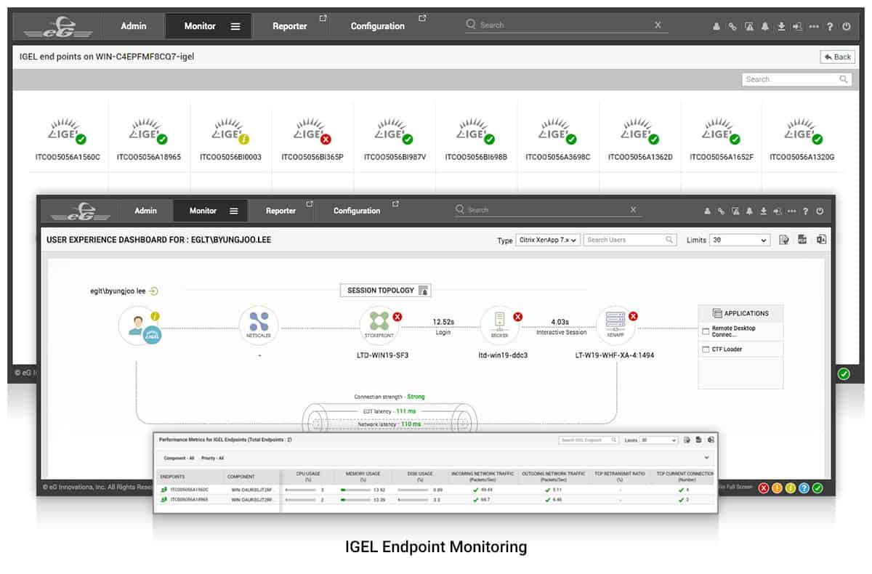Screen dimensions: 872x574
Task: Click the power/logout icon in the dashboard header
Action: pyautogui.click(x=820, y=211)
